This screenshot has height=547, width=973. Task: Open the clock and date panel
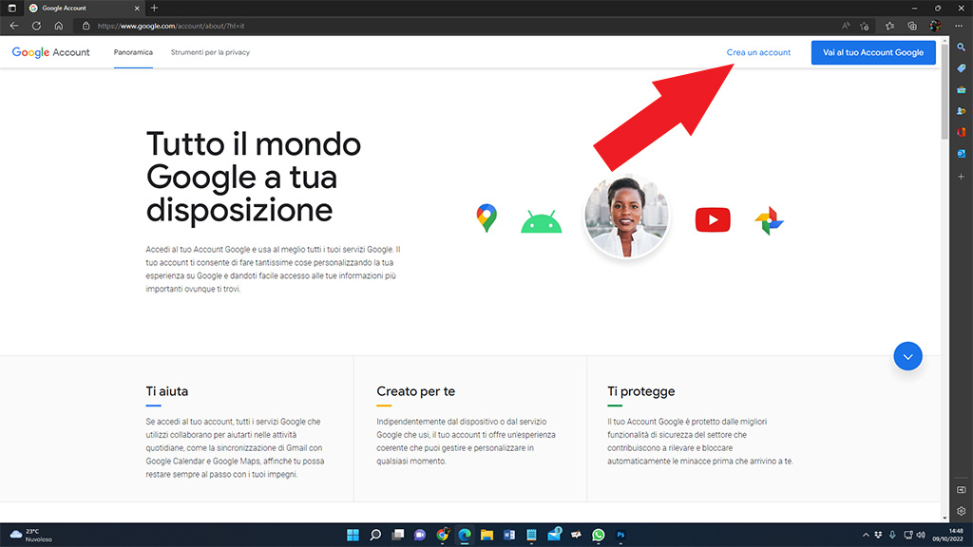[x=947, y=535]
